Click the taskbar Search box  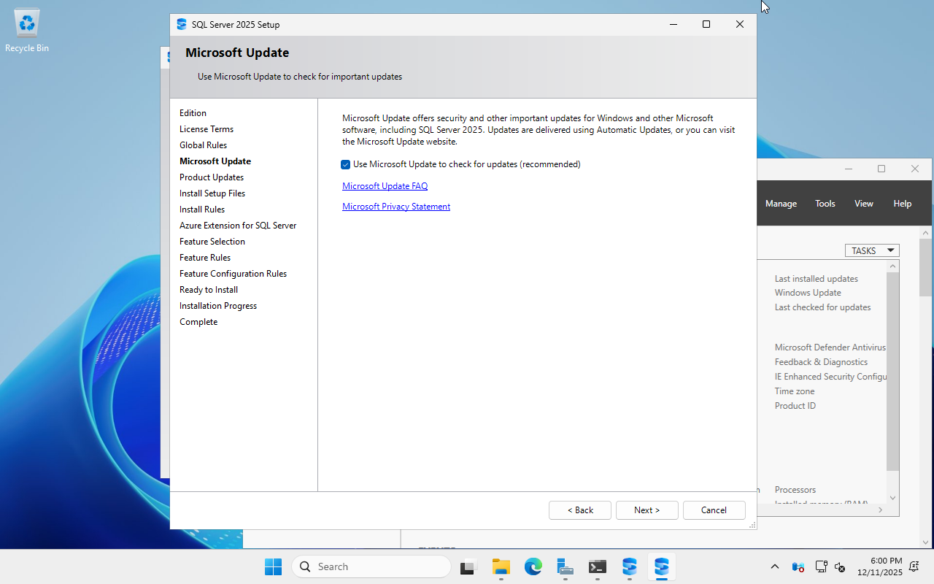coord(371,566)
